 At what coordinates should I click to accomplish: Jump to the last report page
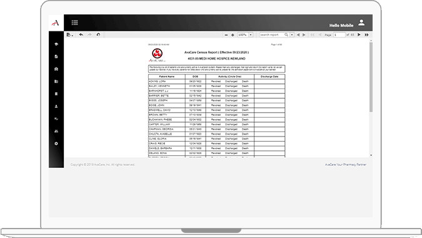pyautogui.click(x=366, y=35)
